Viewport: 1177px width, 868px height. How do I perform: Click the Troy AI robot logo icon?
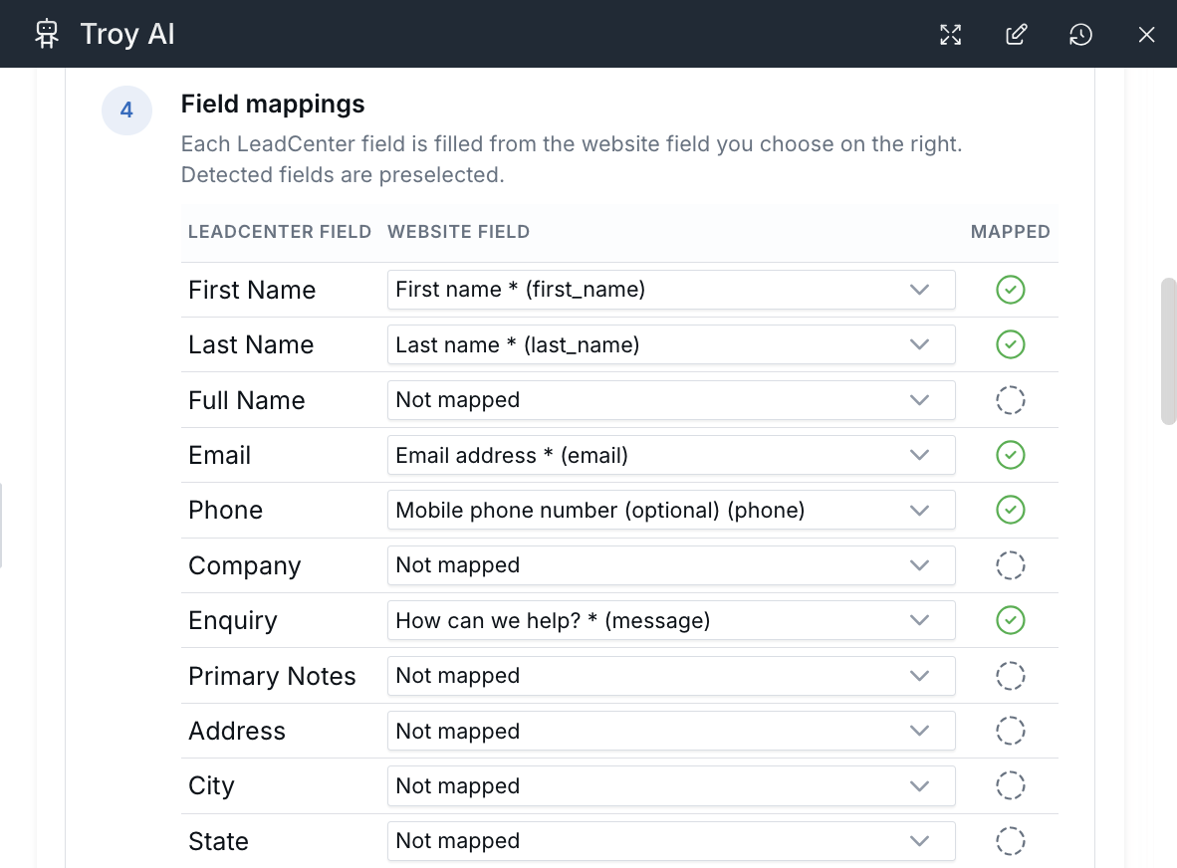pos(47,34)
